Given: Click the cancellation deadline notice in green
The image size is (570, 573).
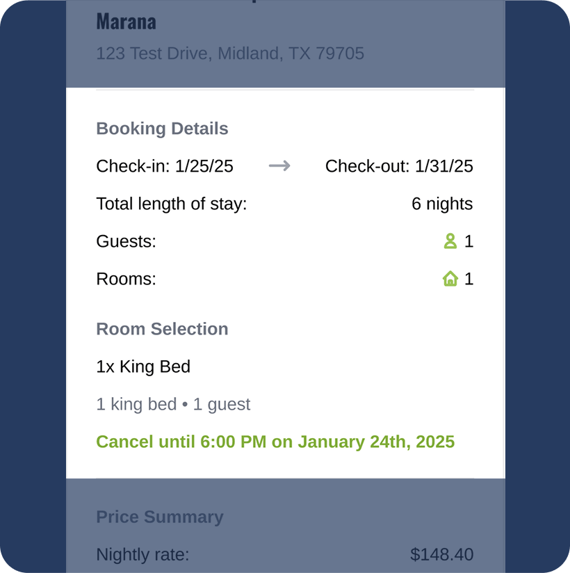Looking at the screenshot, I should (x=275, y=442).
